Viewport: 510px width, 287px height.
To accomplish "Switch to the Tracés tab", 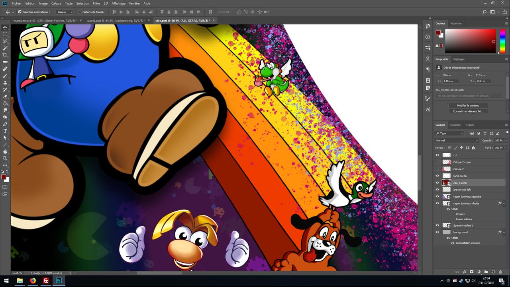I will click(470, 125).
